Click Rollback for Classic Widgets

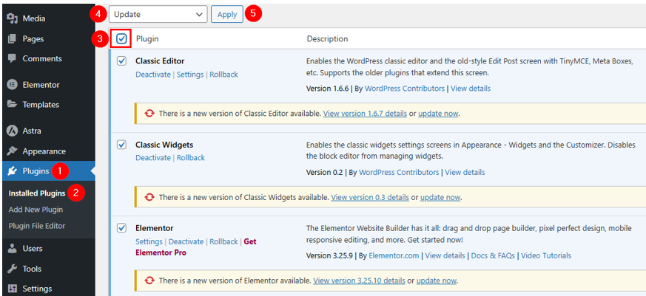[191, 157]
